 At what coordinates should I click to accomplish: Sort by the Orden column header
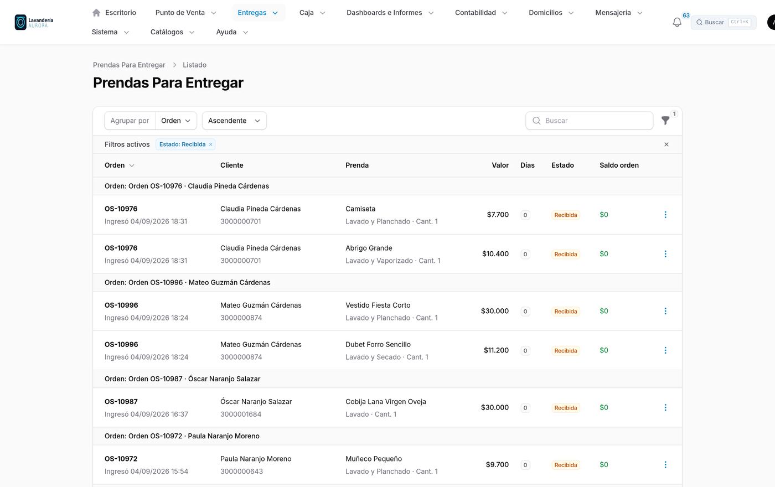click(x=120, y=165)
